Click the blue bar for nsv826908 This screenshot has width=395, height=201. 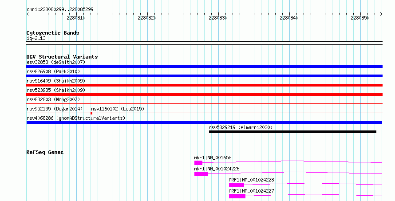(x=204, y=76)
